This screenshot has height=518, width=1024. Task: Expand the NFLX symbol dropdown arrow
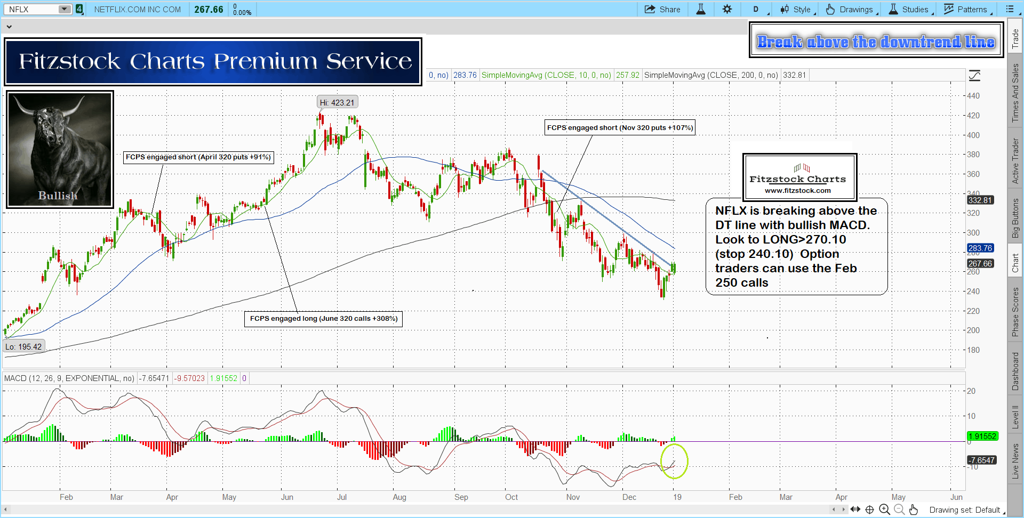coord(64,10)
